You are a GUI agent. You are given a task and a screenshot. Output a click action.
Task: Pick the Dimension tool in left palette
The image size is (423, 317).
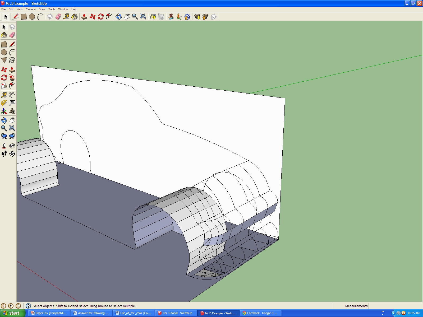point(12,95)
